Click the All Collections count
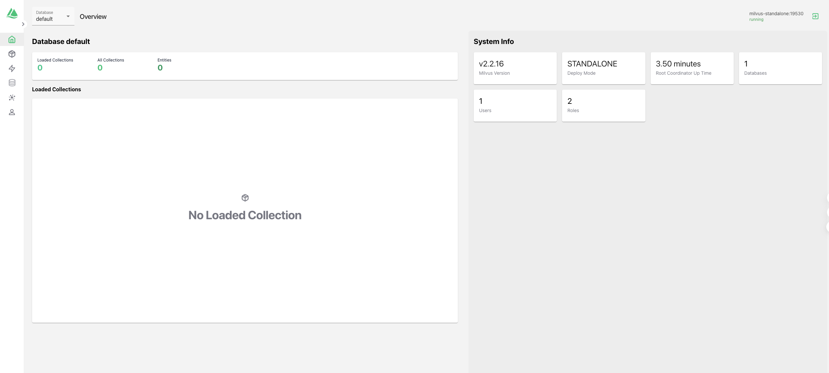The height and width of the screenshot is (373, 829). coord(100,68)
